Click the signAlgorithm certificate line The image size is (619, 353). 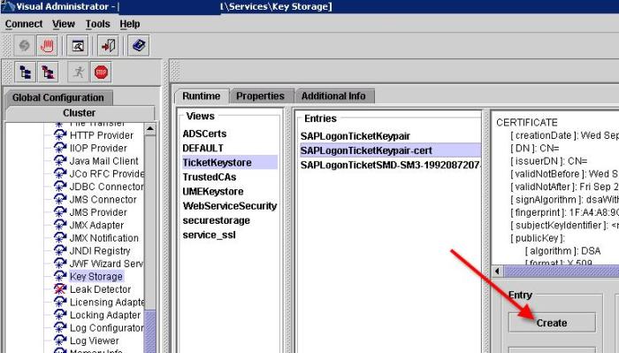(x=564, y=199)
